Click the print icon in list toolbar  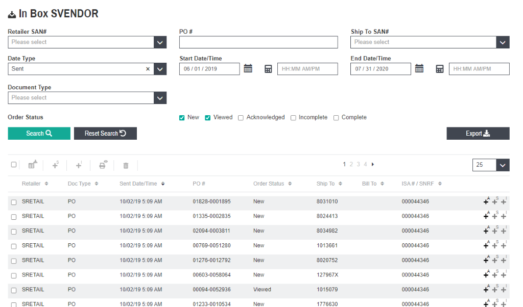103,165
